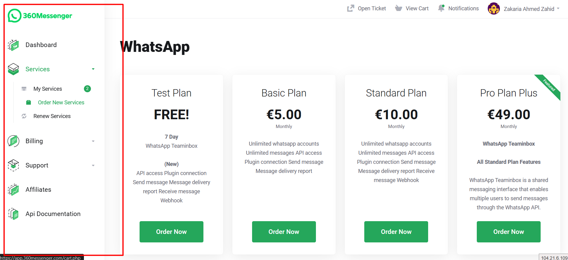Image resolution: width=568 pixels, height=260 pixels.
Task: Click the Open Ticket arrow icon
Action: (351, 8)
